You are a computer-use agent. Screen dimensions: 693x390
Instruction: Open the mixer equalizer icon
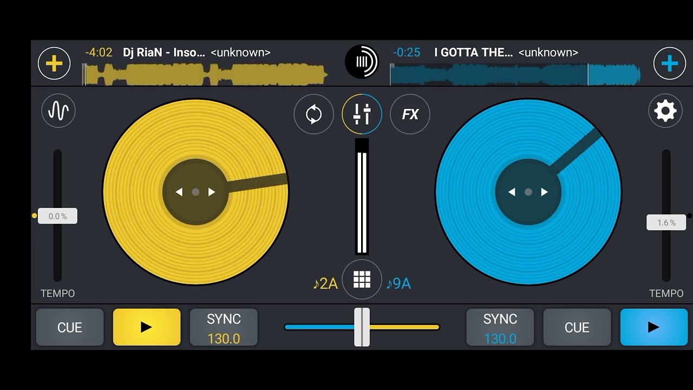[362, 114]
